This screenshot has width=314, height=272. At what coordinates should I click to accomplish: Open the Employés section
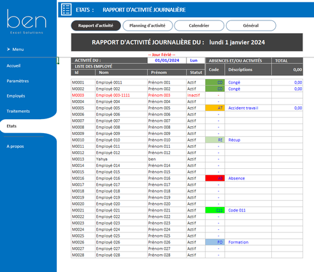tap(16, 96)
